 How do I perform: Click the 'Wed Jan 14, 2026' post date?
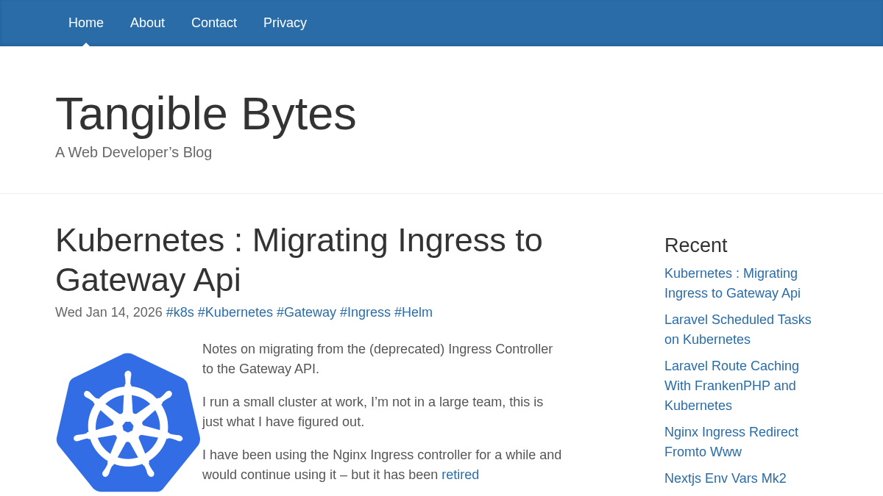(109, 312)
